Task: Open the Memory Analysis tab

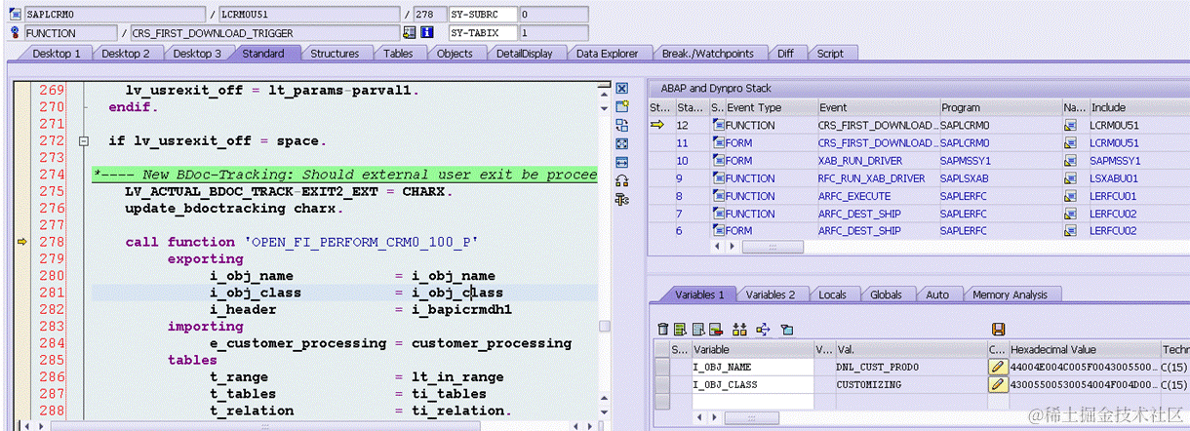Action: click(1010, 294)
